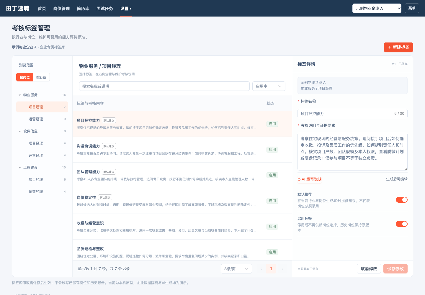Select 运营经理 under 工程建设

42,191
